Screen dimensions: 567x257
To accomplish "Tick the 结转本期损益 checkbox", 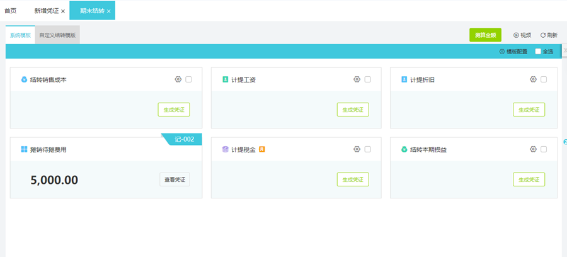I will click(544, 149).
